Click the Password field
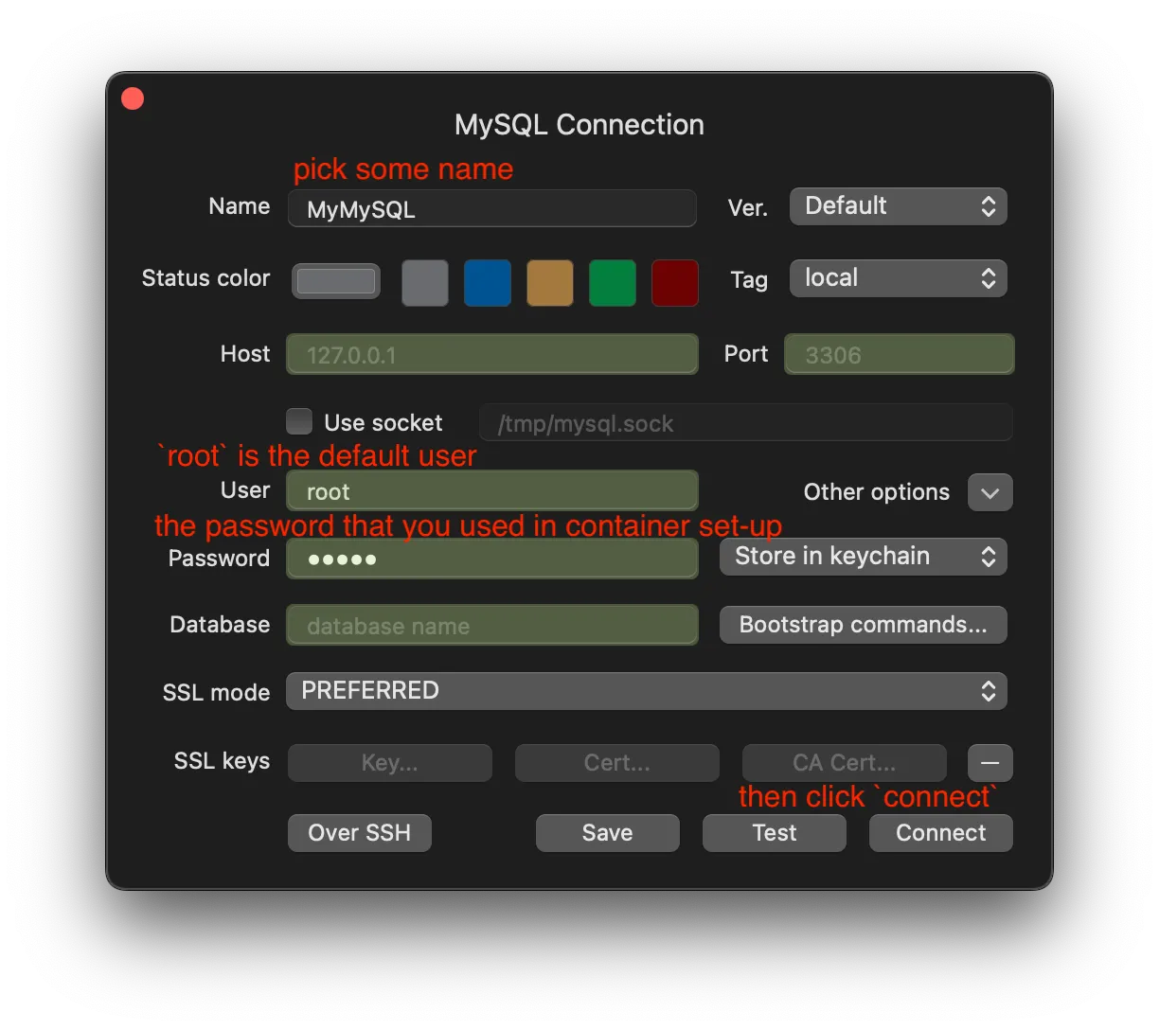This screenshot has height=1030, width=1159. [492, 559]
